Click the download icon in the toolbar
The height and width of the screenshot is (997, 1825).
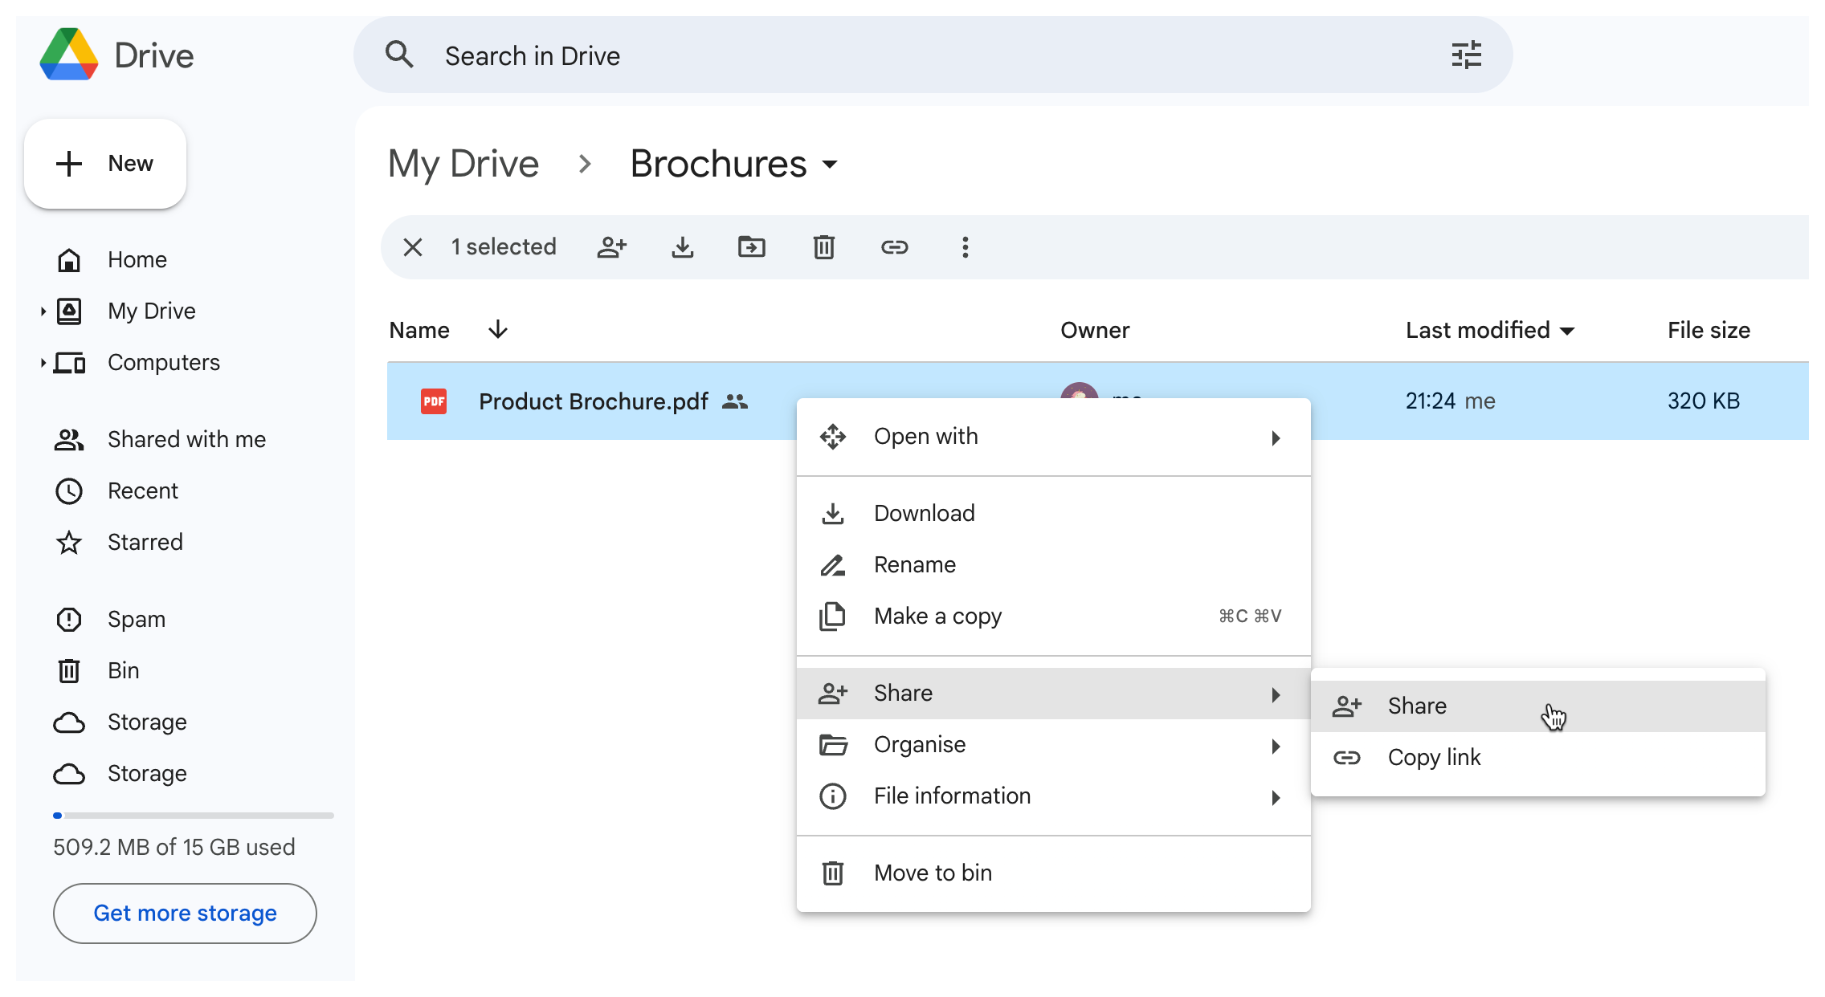point(683,247)
